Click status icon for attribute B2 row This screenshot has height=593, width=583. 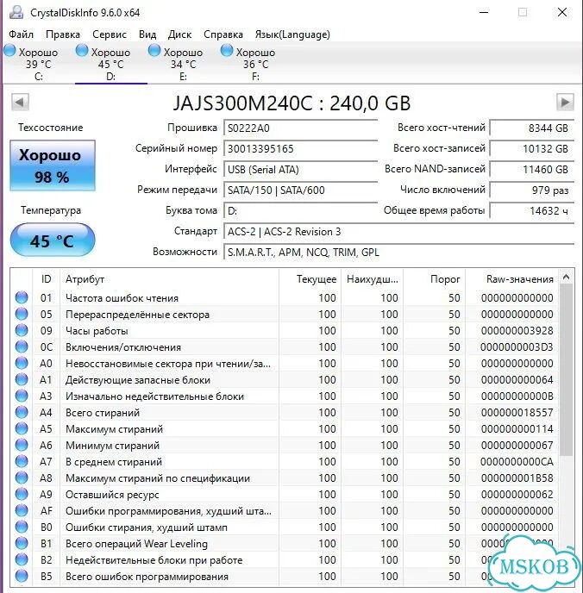[22, 559]
